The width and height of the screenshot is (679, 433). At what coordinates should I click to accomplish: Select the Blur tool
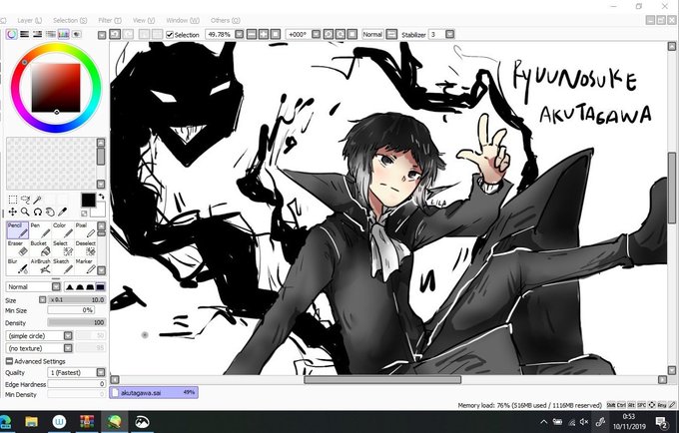(17, 266)
